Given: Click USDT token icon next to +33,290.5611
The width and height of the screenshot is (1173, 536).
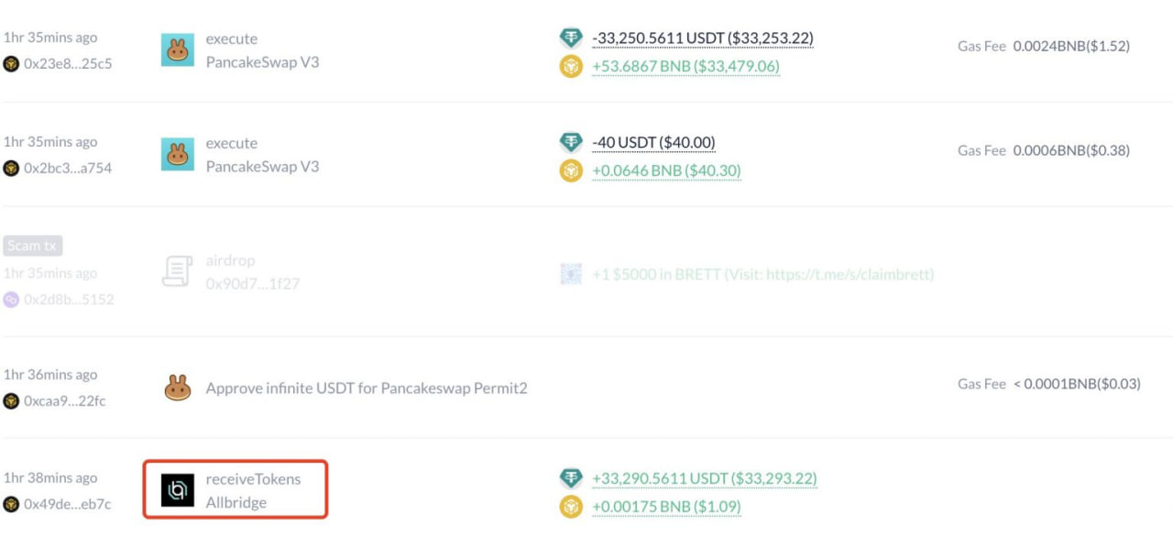Looking at the screenshot, I should pos(571,478).
